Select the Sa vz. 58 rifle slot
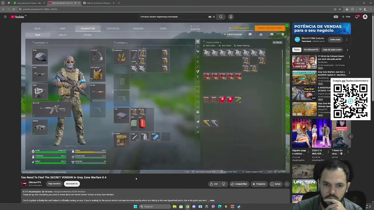The height and width of the screenshot is (210, 374). pyautogui.click(x=51, y=109)
